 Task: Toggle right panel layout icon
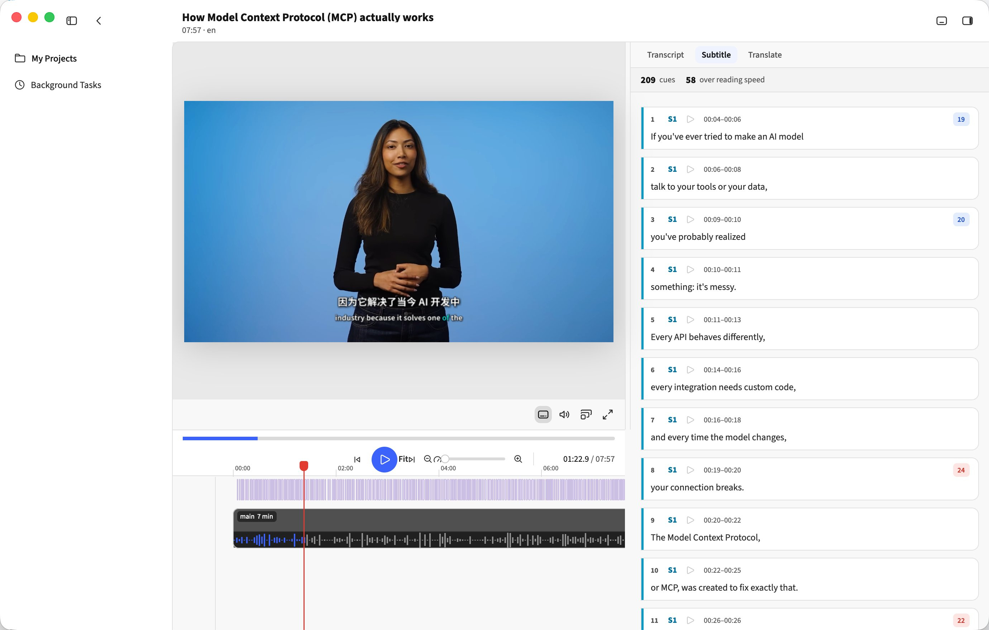click(x=967, y=20)
